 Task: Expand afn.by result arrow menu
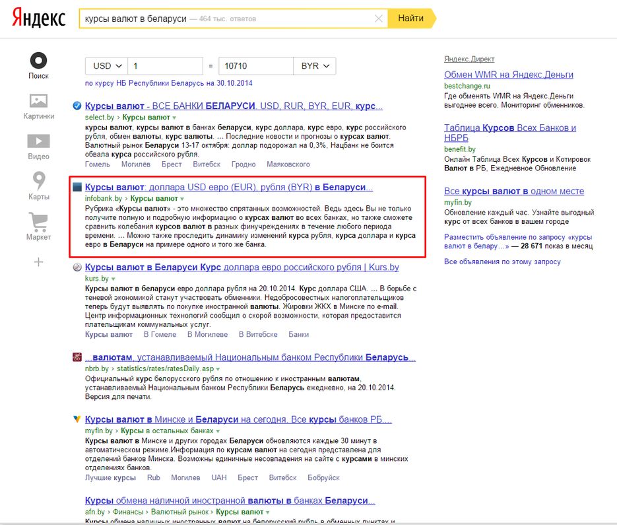pyautogui.click(x=267, y=512)
